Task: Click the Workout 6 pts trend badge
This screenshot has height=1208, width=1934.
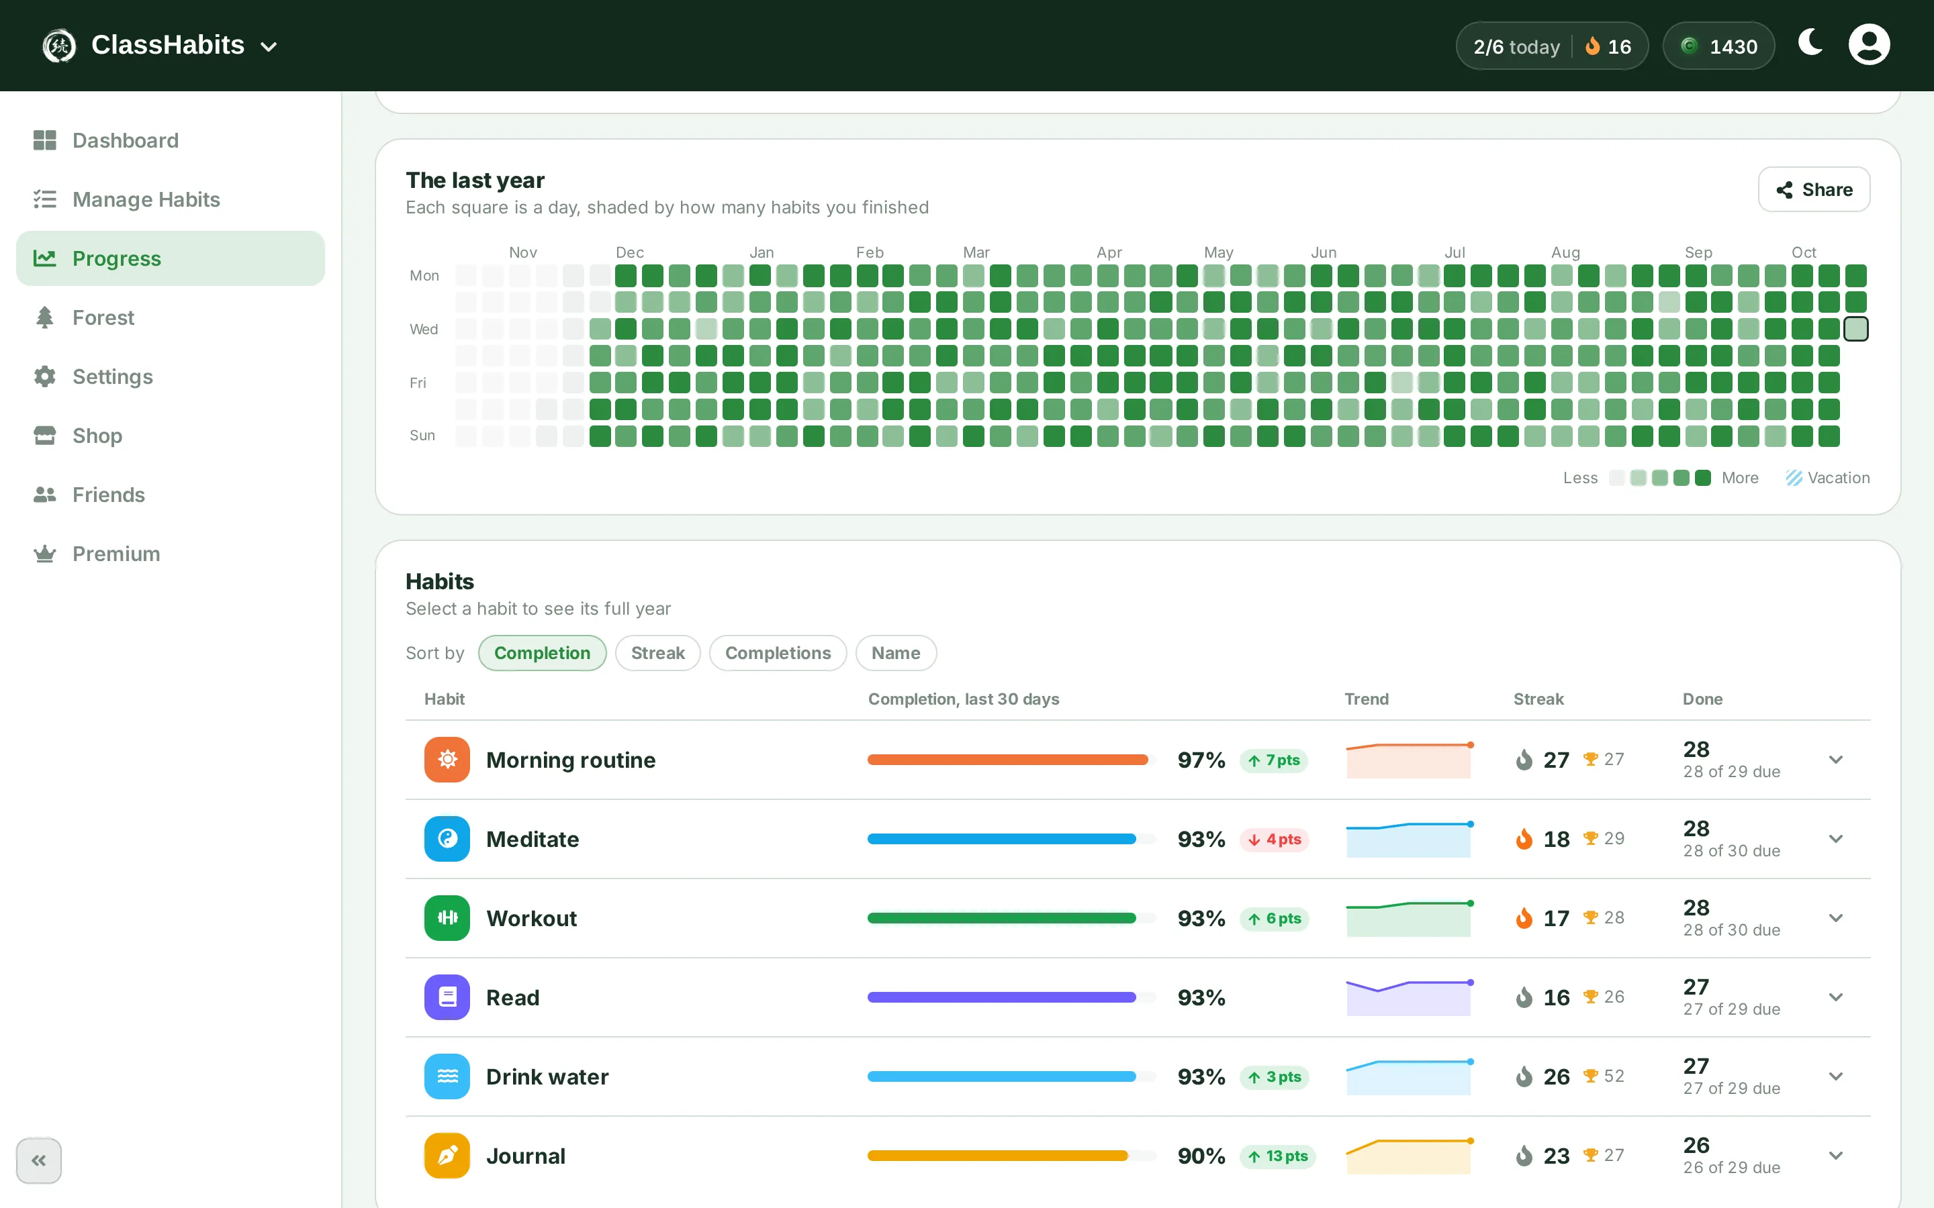Action: tap(1275, 919)
